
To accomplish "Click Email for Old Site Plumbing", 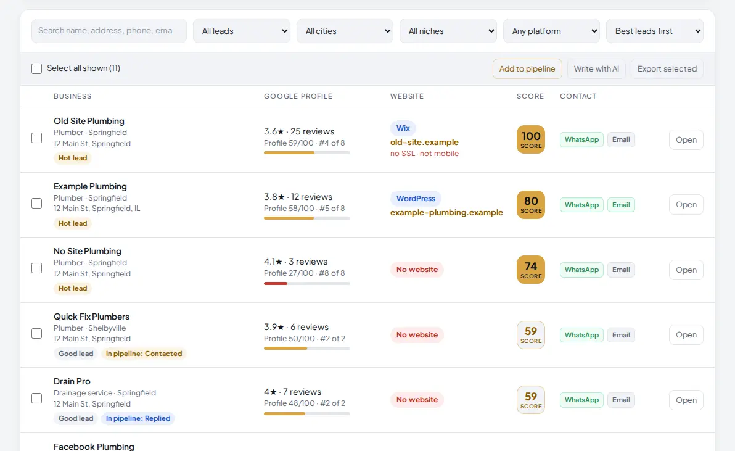I will (621, 139).
